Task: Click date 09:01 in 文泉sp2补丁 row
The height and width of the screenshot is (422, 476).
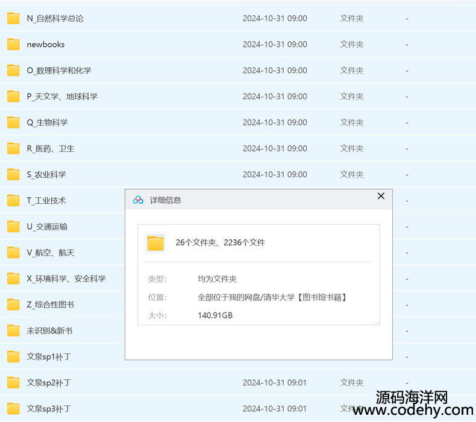Action: point(275,383)
